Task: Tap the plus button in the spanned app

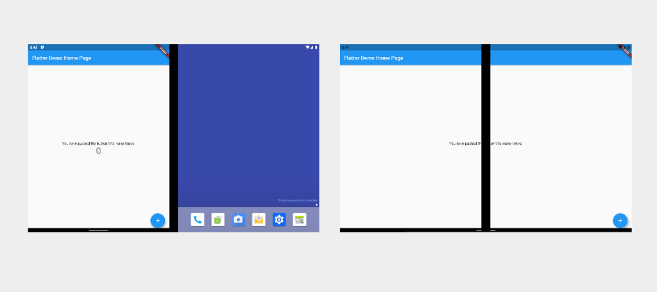Action: 620,220
